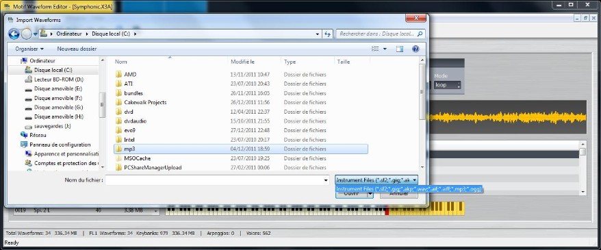Open the Organiser dropdown menu

click(29, 49)
